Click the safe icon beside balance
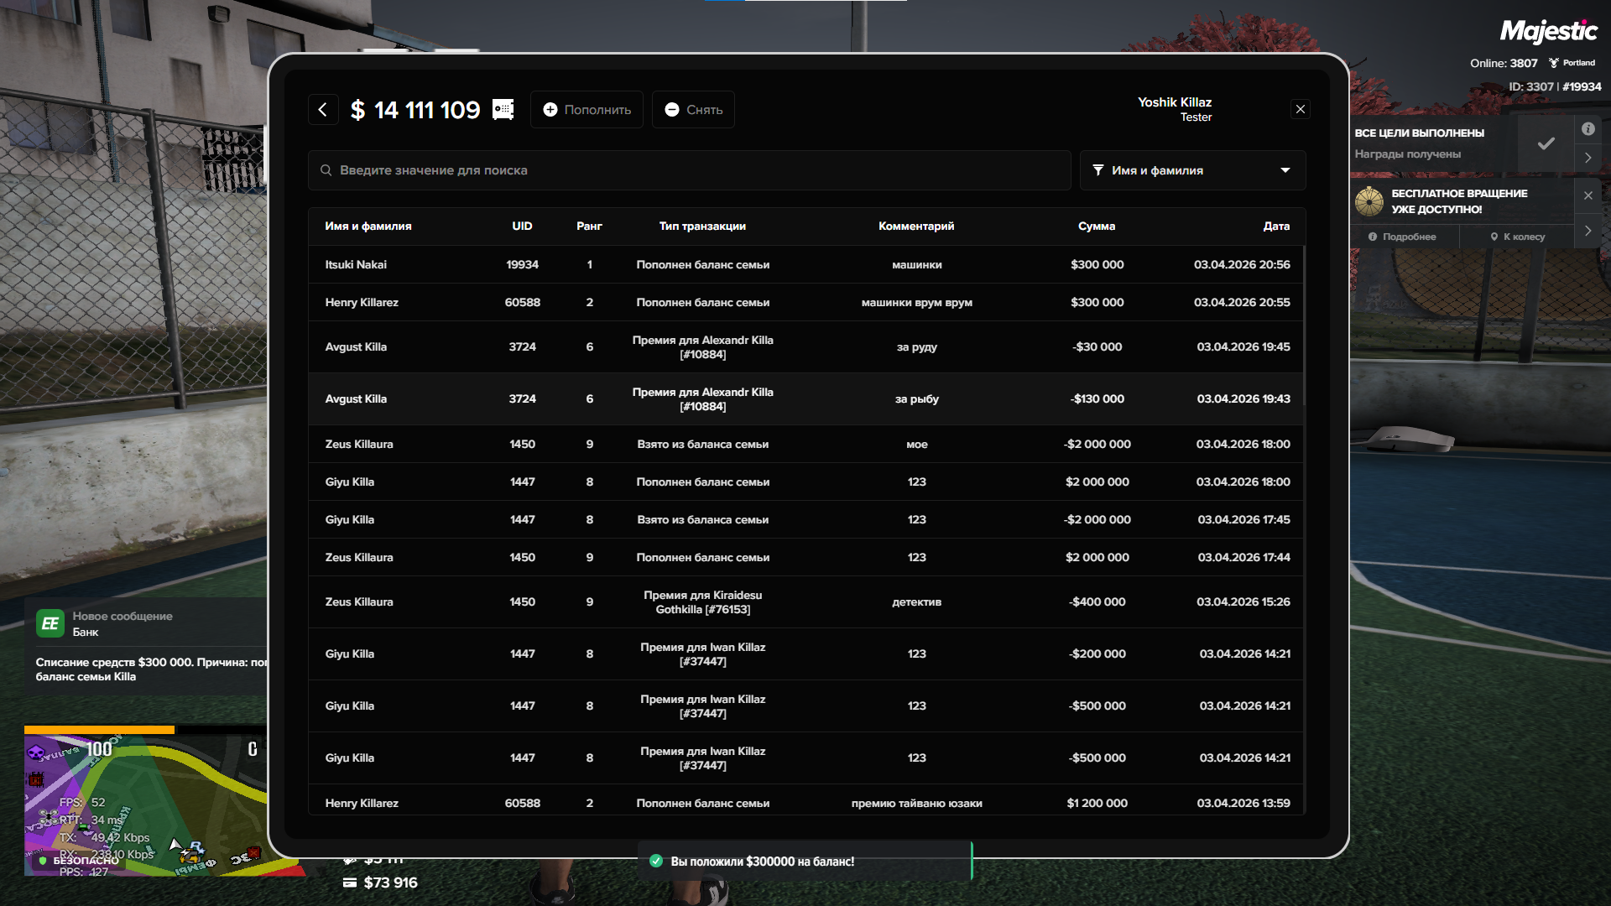The width and height of the screenshot is (1611, 906). pos(503,110)
